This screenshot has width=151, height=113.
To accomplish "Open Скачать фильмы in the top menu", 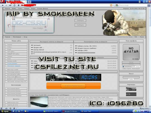I will (x=43, y=9).
